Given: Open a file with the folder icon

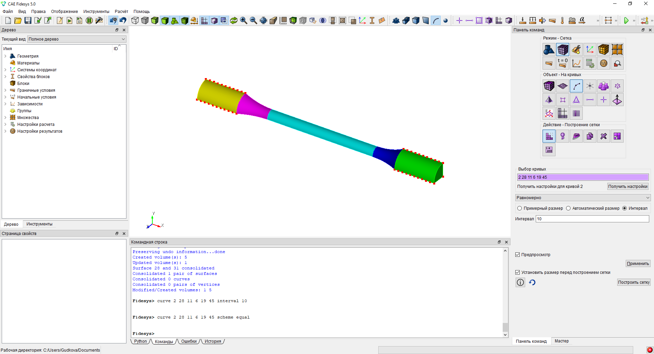Looking at the screenshot, I should click(18, 20).
